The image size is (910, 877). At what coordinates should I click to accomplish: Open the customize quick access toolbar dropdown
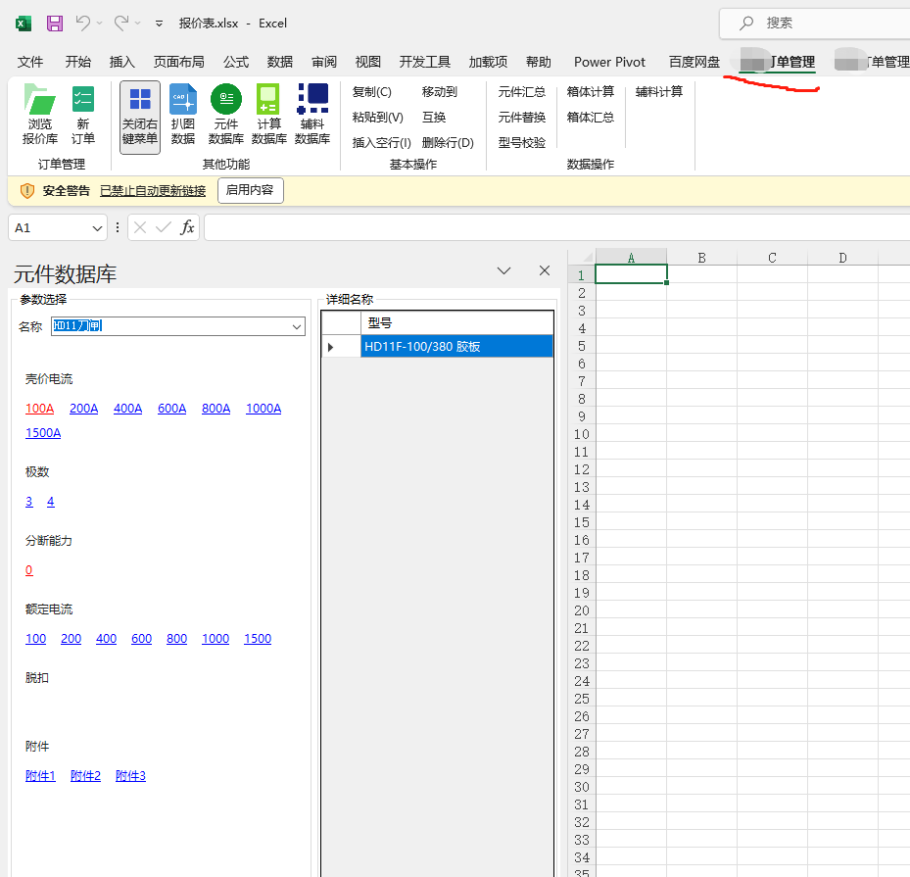pos(159,24)
